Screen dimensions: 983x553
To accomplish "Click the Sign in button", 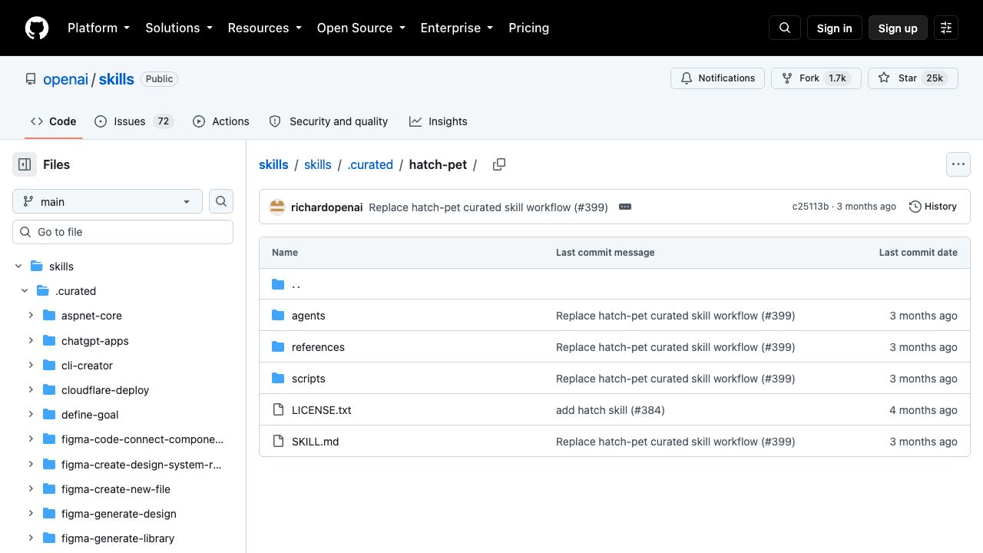I will [x=835, y=28].
